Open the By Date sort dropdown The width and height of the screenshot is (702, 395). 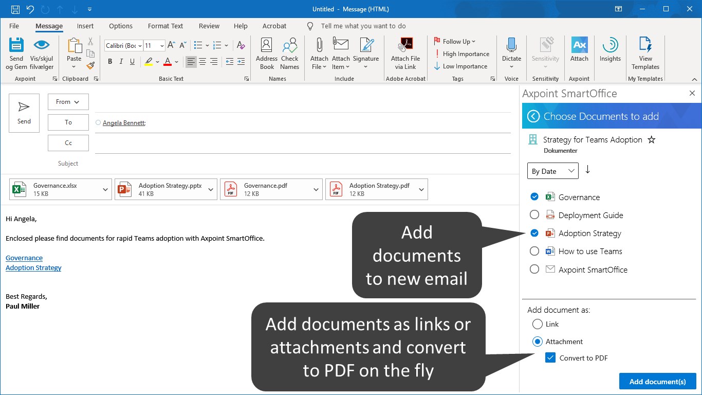[x=553, y=171]
